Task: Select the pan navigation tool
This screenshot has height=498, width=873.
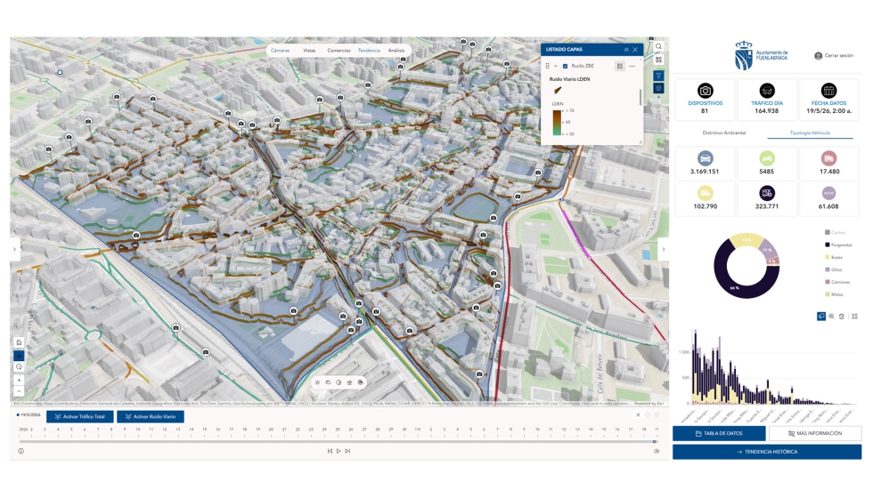Action: 19,355
